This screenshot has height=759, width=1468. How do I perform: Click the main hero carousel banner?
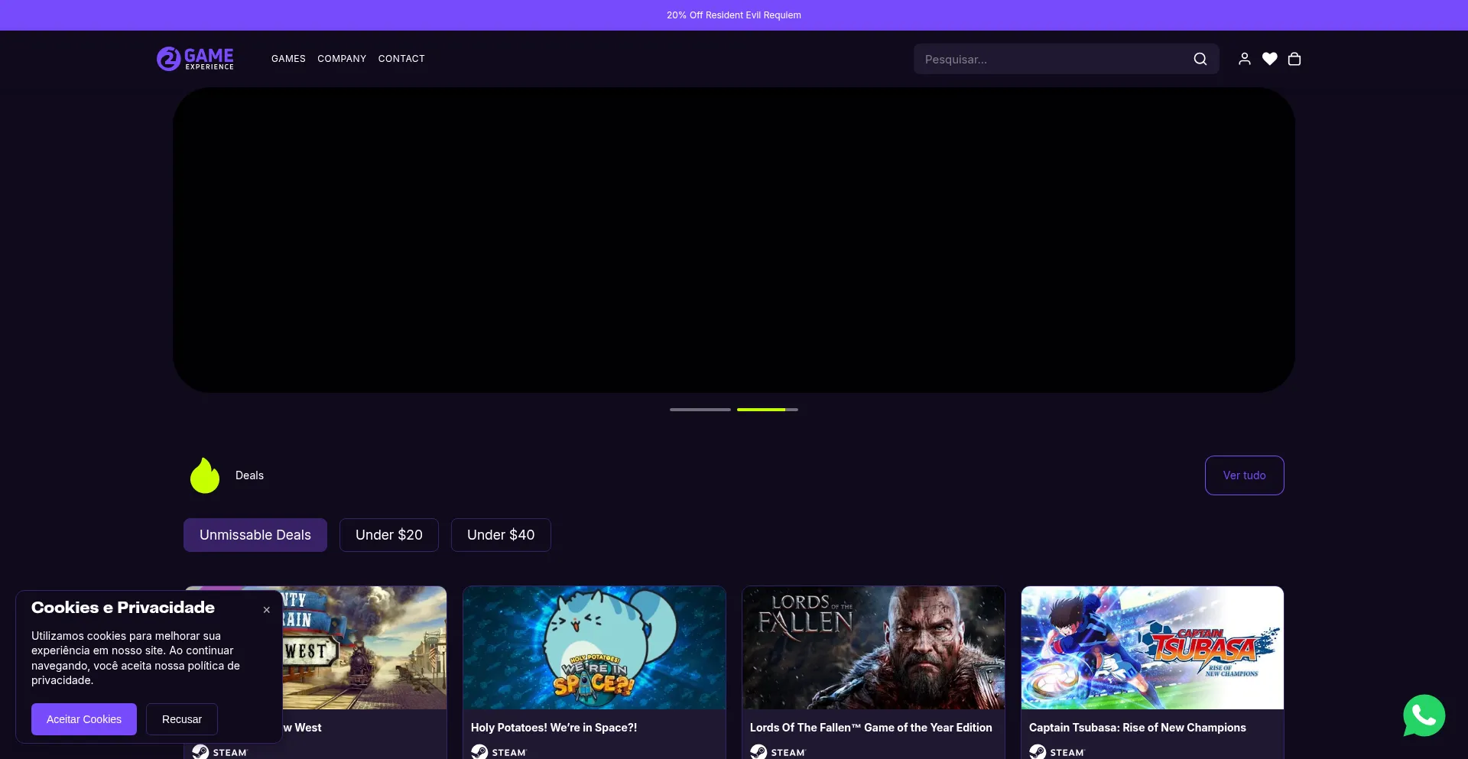tap(734, 240)
